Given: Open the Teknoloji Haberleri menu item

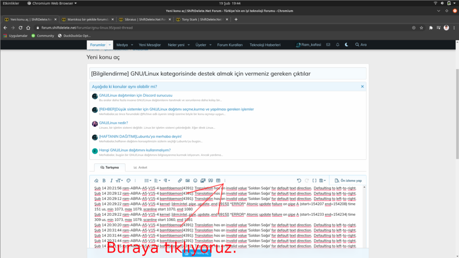Looking at the screenshot, I should 265,45.
